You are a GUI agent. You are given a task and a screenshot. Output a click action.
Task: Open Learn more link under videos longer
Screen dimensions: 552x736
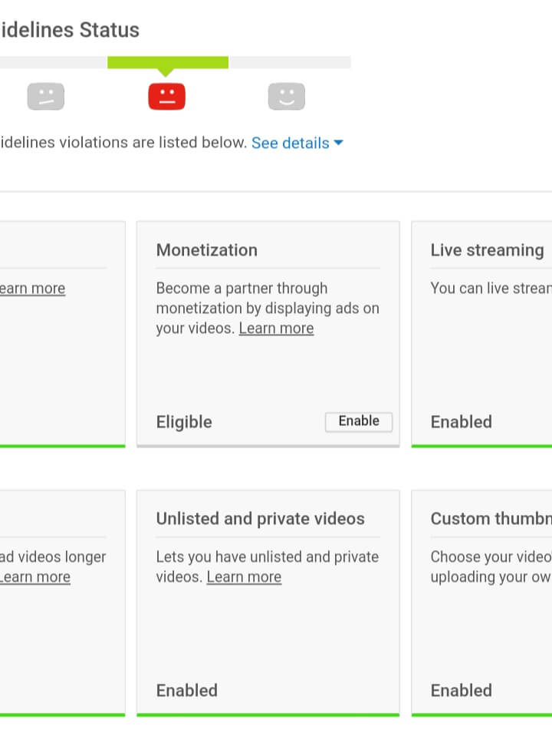tap(34, 577)
